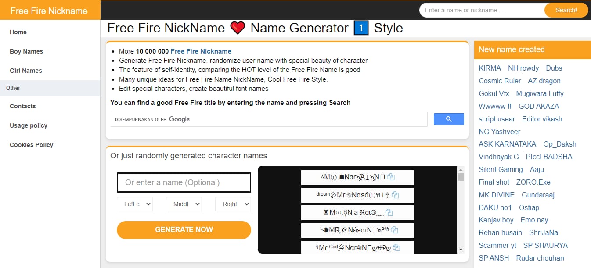The height and width of the screenshot is (268, 591).
Task: Visit the Ostiap name link
Action: [x=529, y=208]
